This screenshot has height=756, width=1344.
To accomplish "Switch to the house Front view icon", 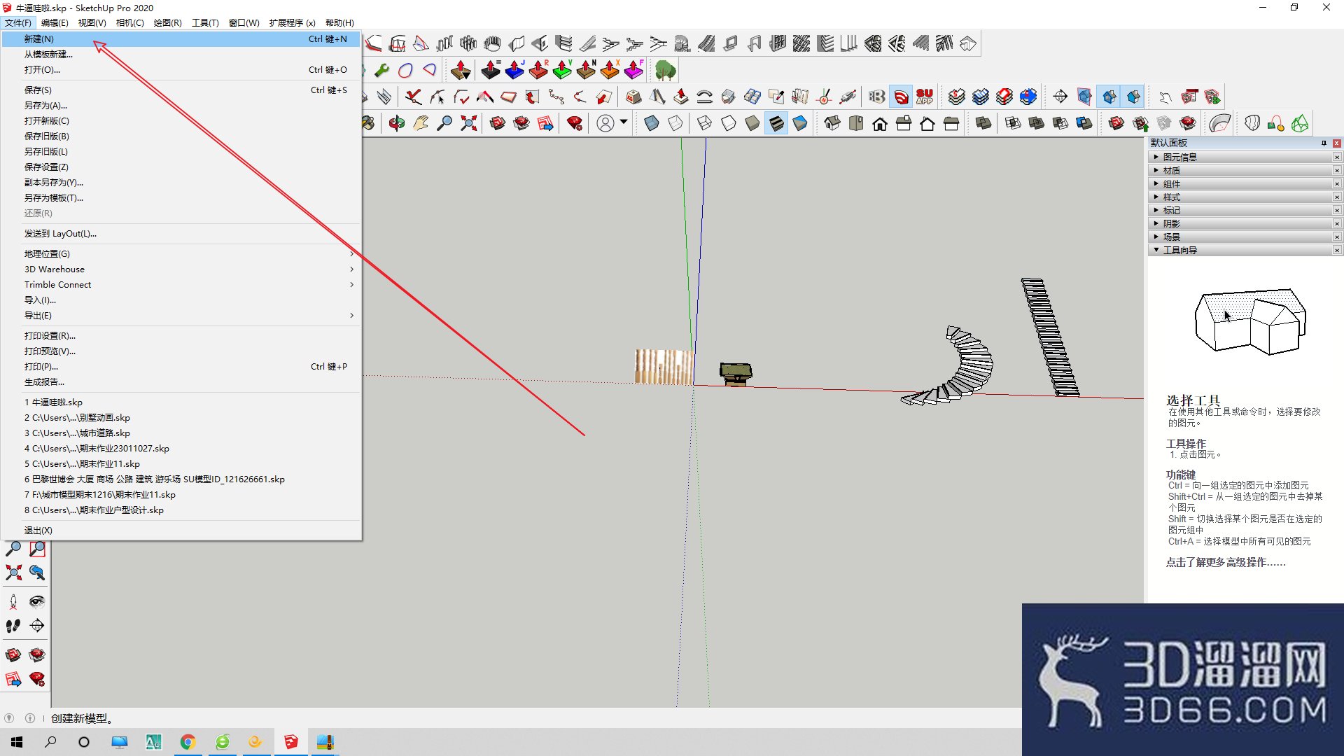I will 880,124.
